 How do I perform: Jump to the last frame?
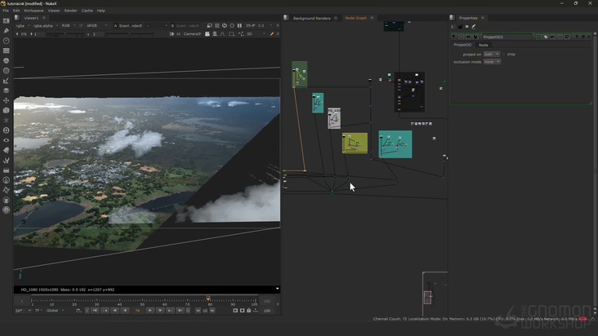(x=180, y=311)
